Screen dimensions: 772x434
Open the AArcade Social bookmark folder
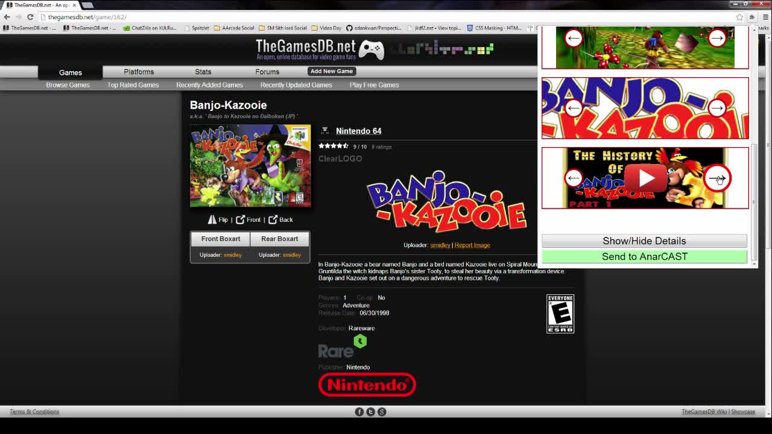coord(234,28)
